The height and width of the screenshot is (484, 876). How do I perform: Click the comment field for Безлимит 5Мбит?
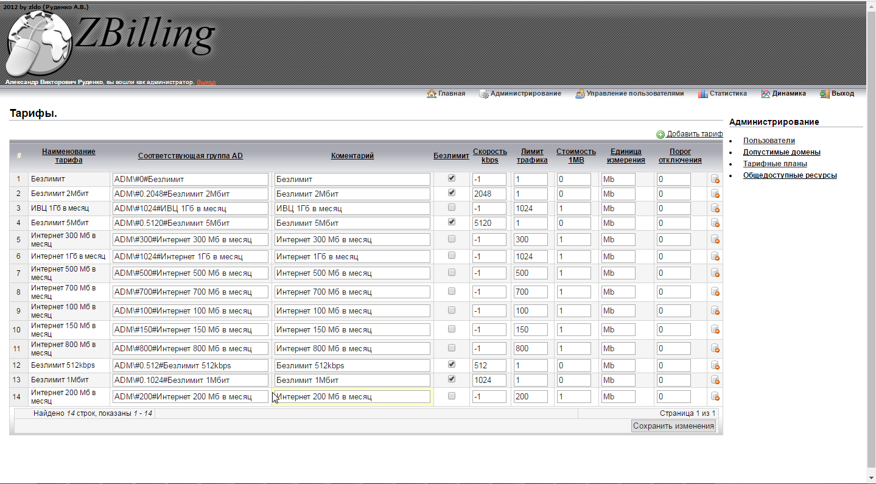tap(352, 223)
